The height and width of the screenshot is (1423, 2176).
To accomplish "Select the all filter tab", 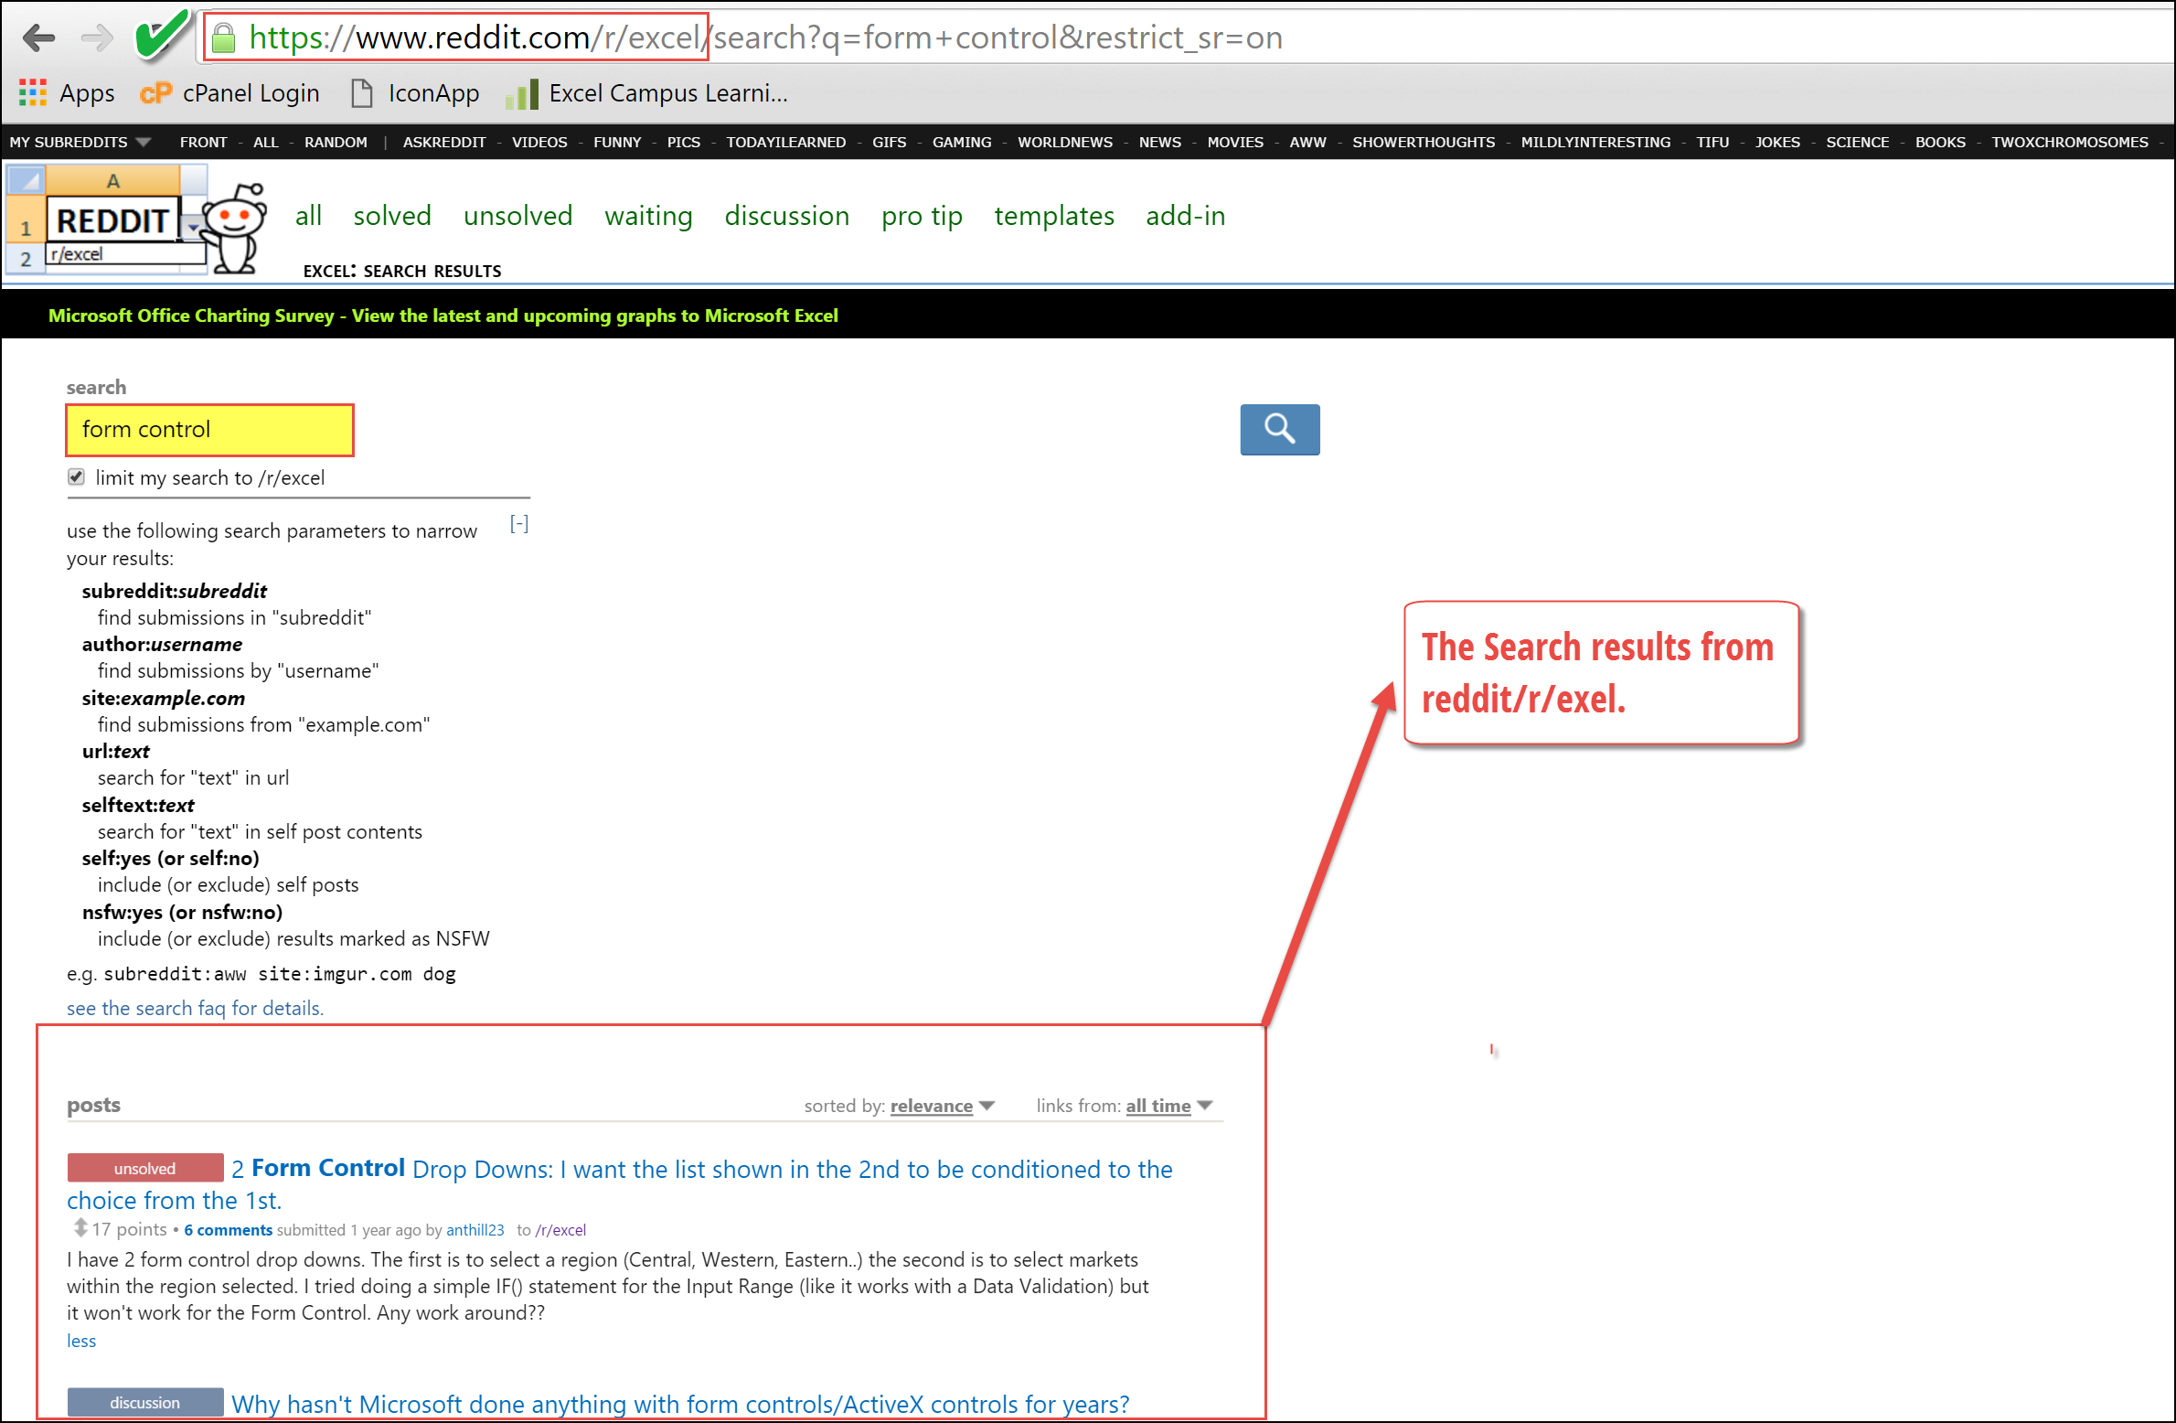I will (309, 216).
